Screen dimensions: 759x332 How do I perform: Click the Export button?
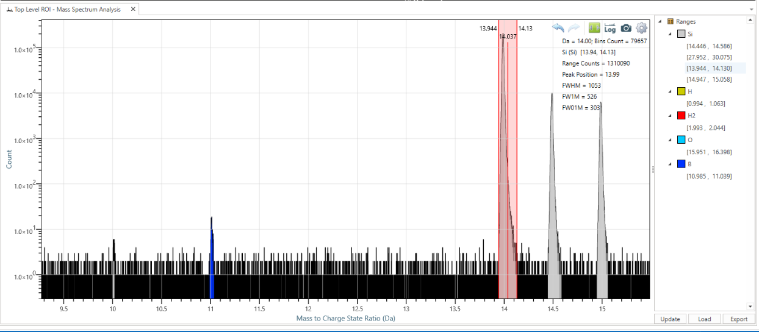(738, 319)
